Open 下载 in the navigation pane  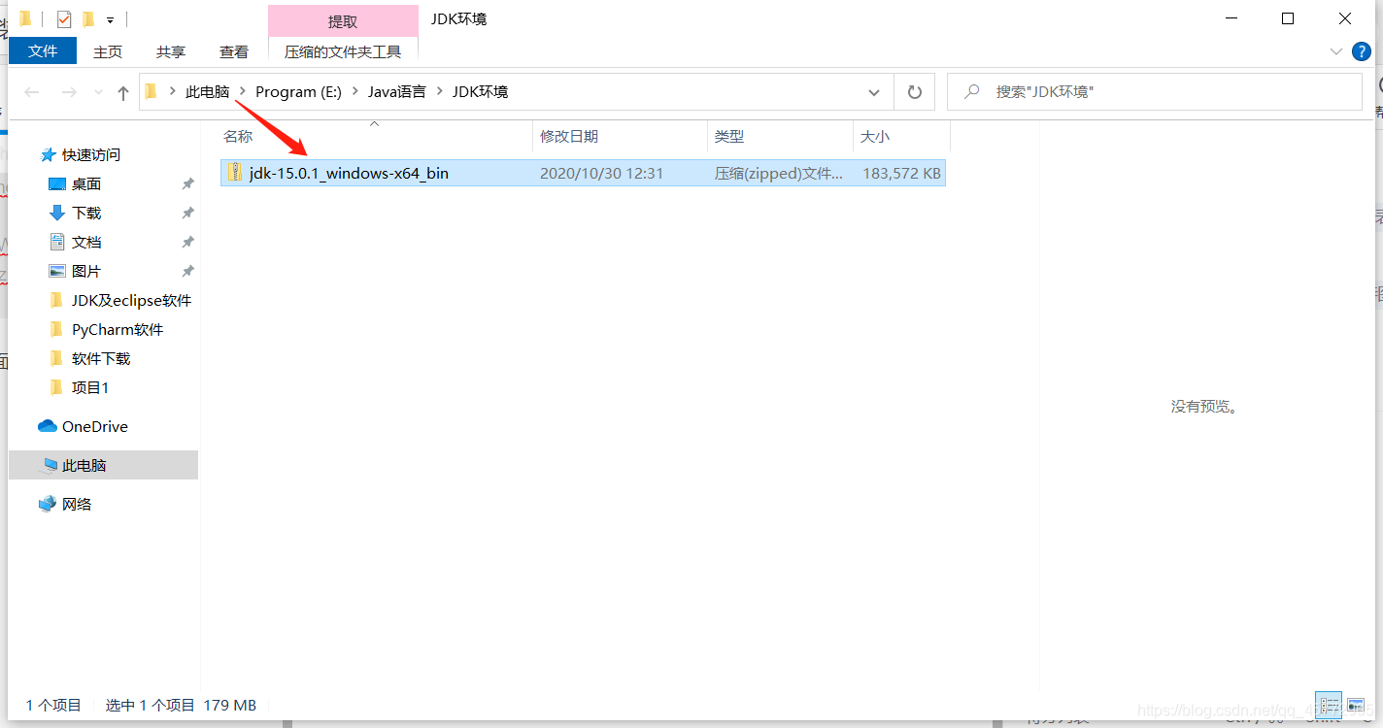click(86, 213)
